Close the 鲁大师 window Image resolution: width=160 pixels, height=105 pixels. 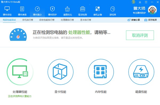158,2
